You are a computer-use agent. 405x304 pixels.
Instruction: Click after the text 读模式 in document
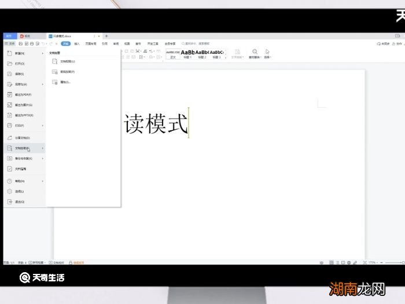[x=188, y=123]
